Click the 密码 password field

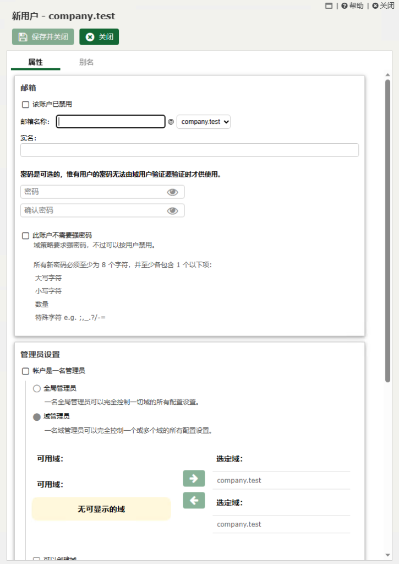pyautogui.click(x=94, y=192)
